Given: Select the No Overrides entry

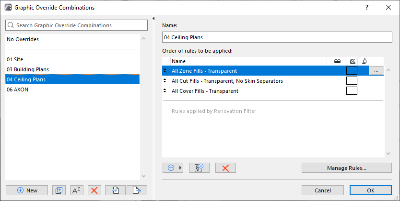Looking at the screenshot, I should (23, 39).
